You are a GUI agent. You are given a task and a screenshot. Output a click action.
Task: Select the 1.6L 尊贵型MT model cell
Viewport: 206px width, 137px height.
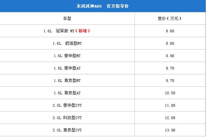coord(67,80)
